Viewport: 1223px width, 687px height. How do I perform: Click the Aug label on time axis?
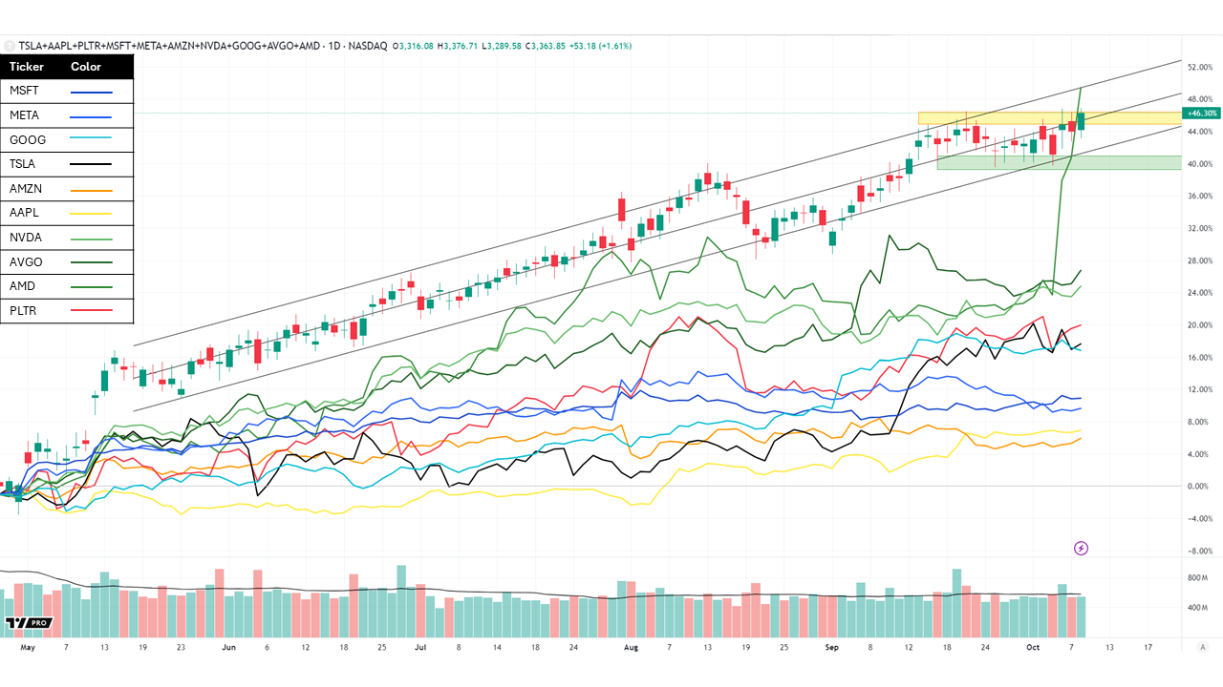(631, 647)
